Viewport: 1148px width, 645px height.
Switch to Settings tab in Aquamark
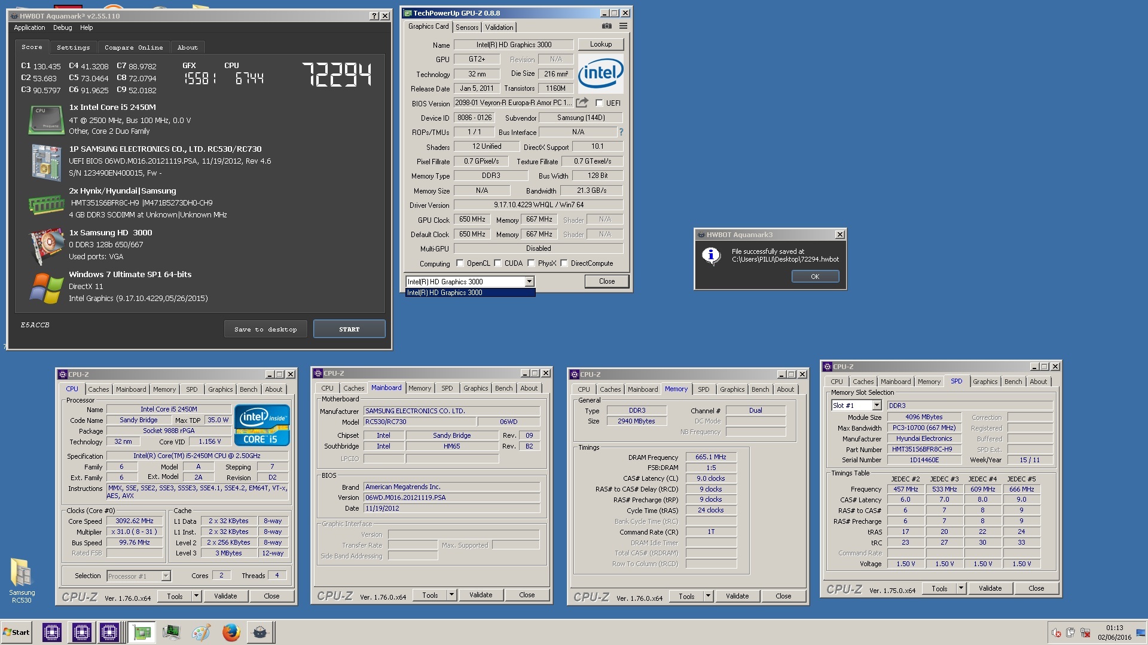[x=73, y=47]
